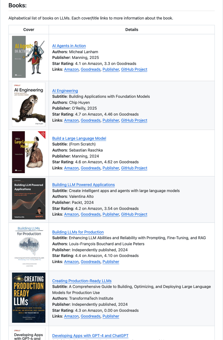Open the AI Agents in Action cover image

click(x=29, y=57)
